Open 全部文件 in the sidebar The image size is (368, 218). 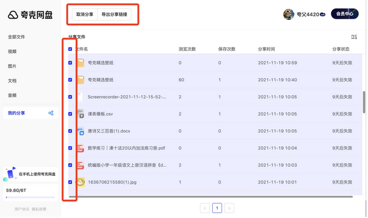click(x=16, y=37)
